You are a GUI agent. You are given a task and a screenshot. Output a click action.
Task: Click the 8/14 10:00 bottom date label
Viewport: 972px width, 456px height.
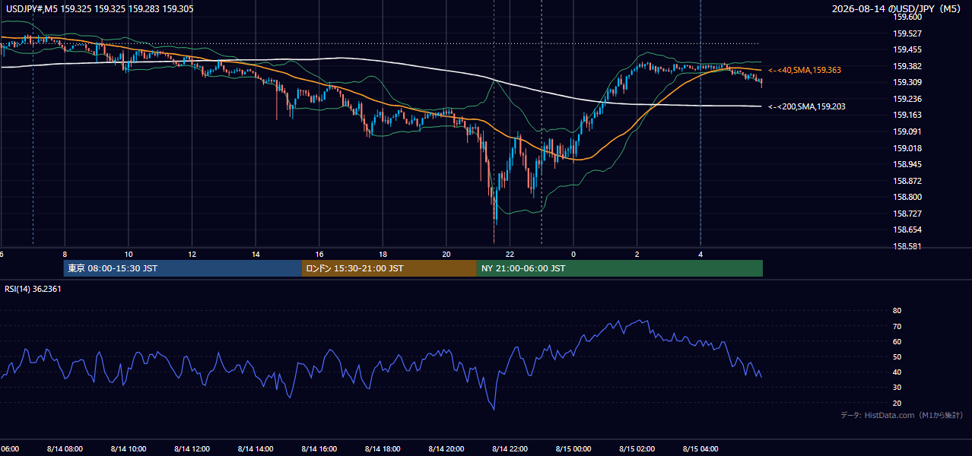[129, 448]
